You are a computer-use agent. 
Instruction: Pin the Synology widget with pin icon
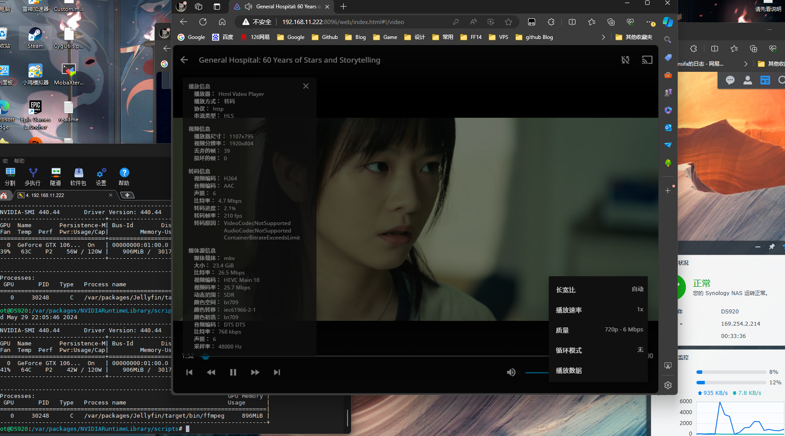pyautogui.click(x=772, y=247)
